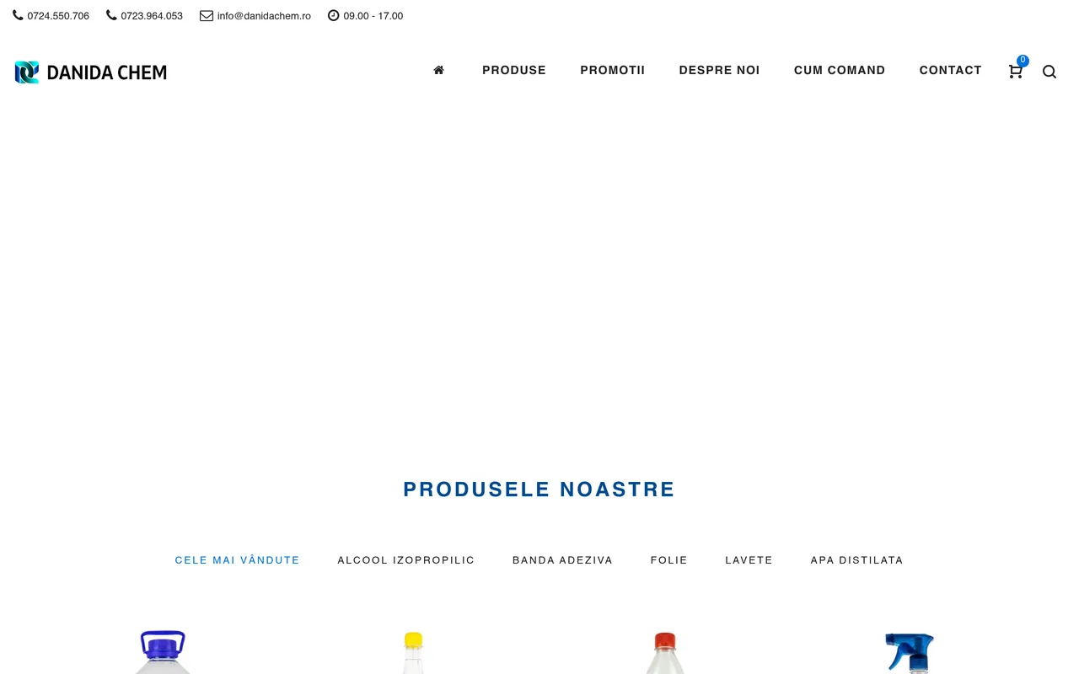The height and width of the screenshot is (674, 1079).
Task: Click the Danida Chem logo
Action: coord(91,72)
